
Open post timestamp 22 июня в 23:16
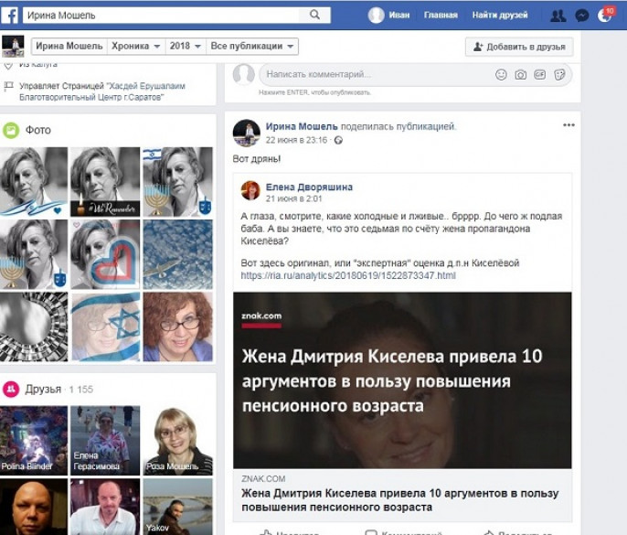click(x=296, y=140)
